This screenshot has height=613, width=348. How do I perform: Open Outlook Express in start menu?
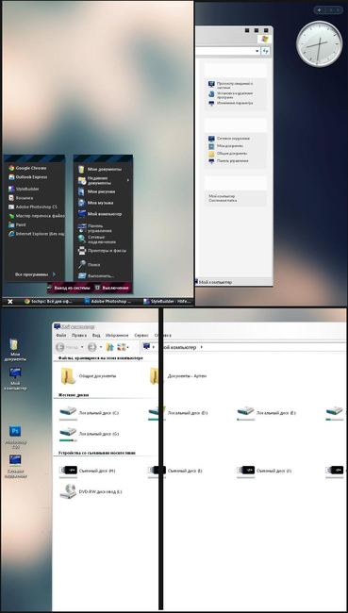[27, 176]
